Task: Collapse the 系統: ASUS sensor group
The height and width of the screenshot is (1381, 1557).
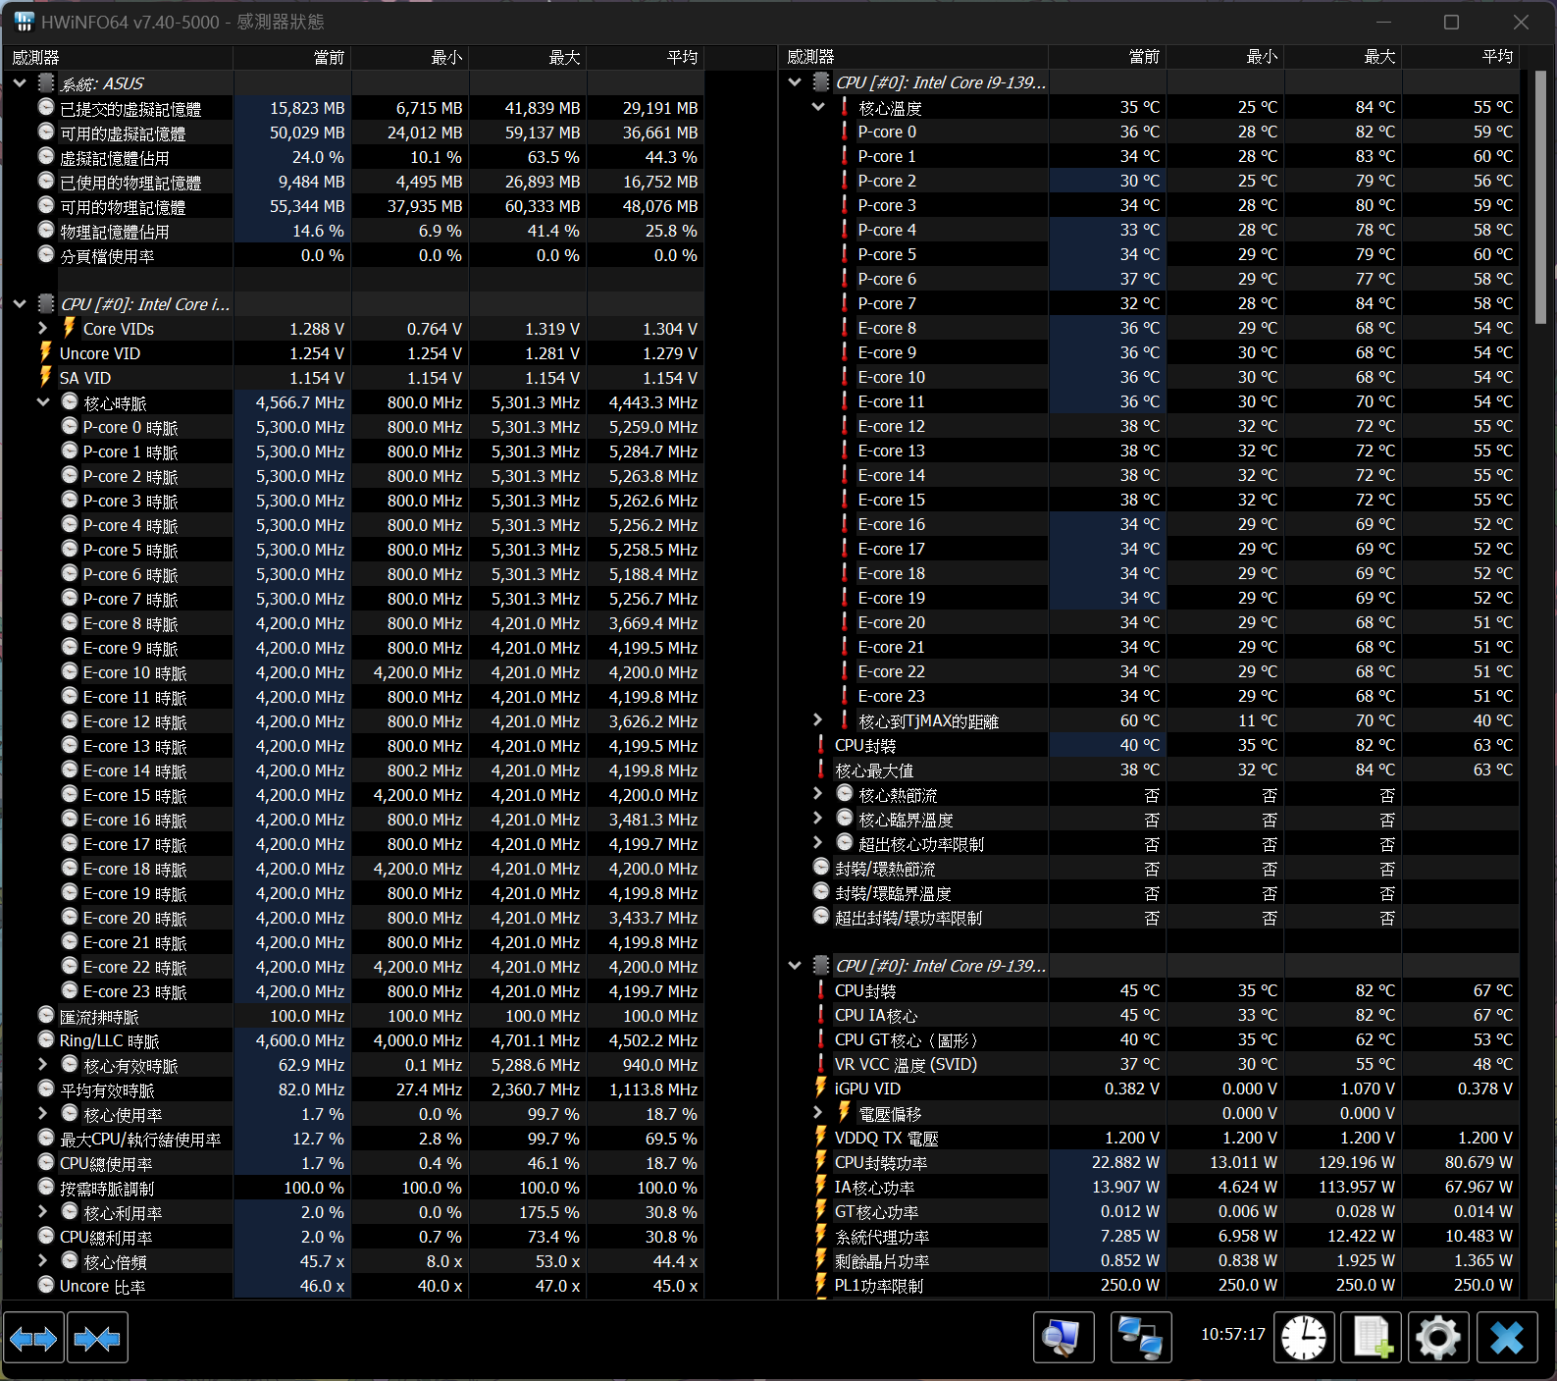Action: (20, 83)
